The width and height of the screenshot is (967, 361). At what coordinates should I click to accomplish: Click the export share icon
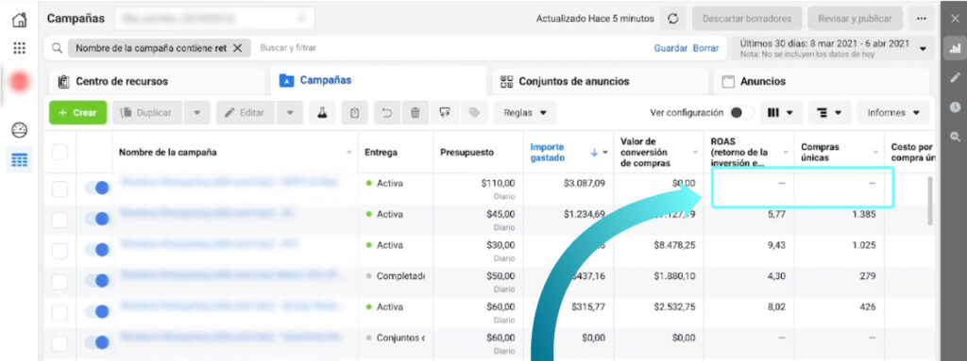point(444,113)
